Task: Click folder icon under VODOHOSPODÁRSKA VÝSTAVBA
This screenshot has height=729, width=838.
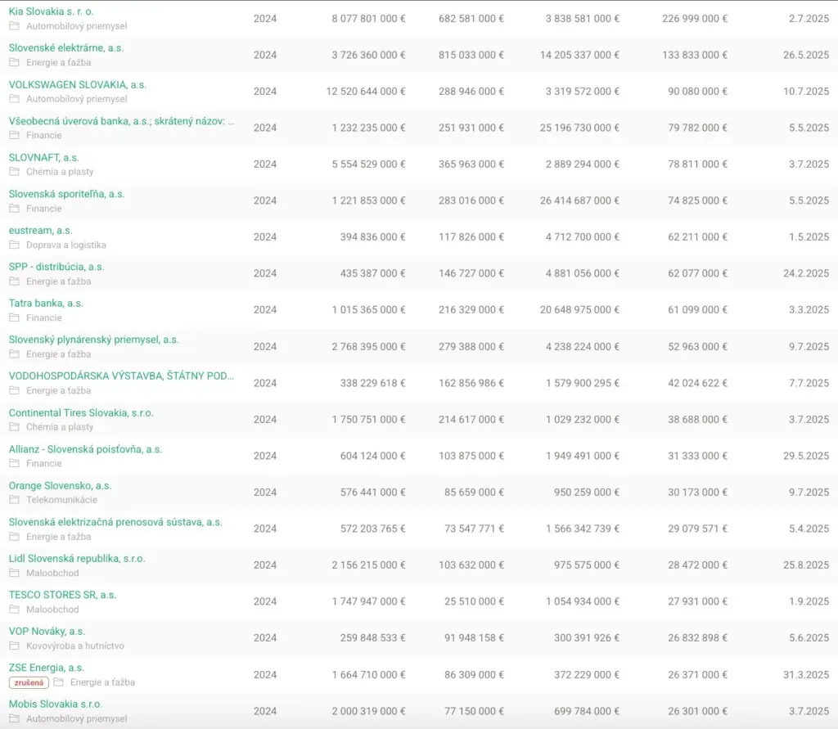Action: tap(15, 390)
